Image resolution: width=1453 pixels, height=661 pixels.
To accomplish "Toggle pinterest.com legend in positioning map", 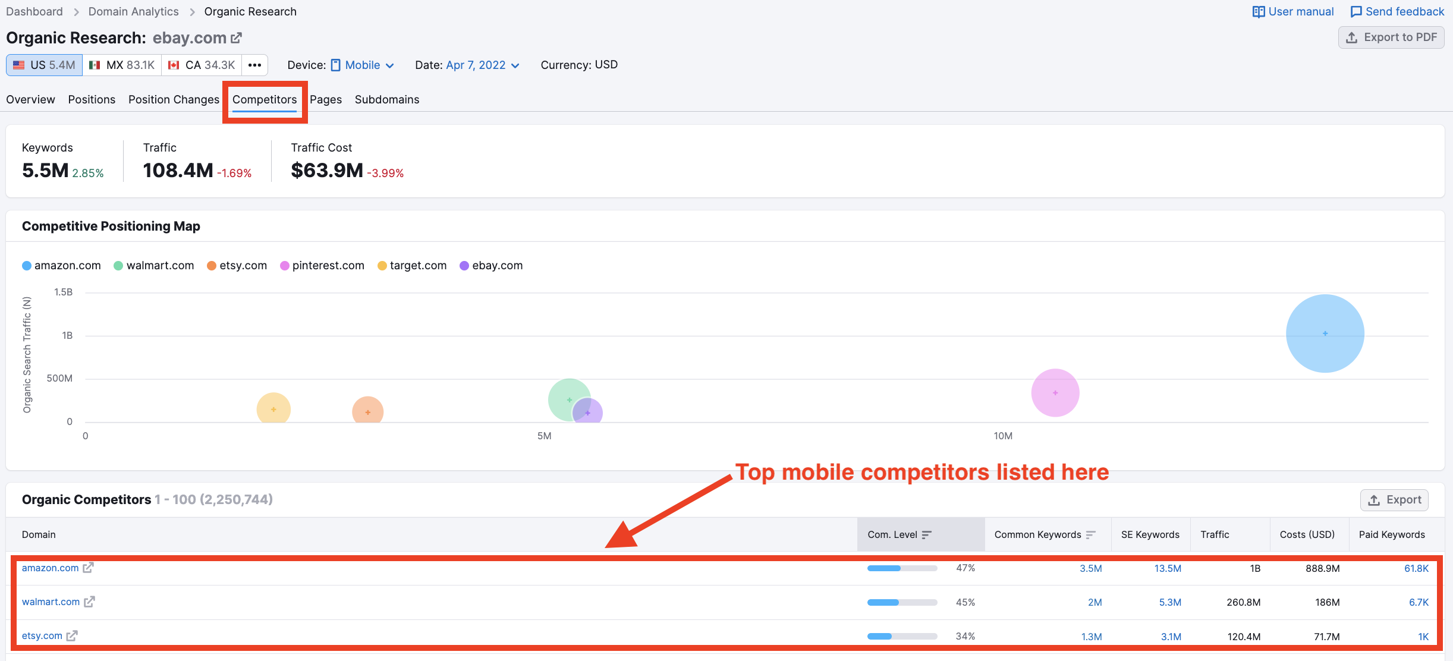I will click(322, 265).
